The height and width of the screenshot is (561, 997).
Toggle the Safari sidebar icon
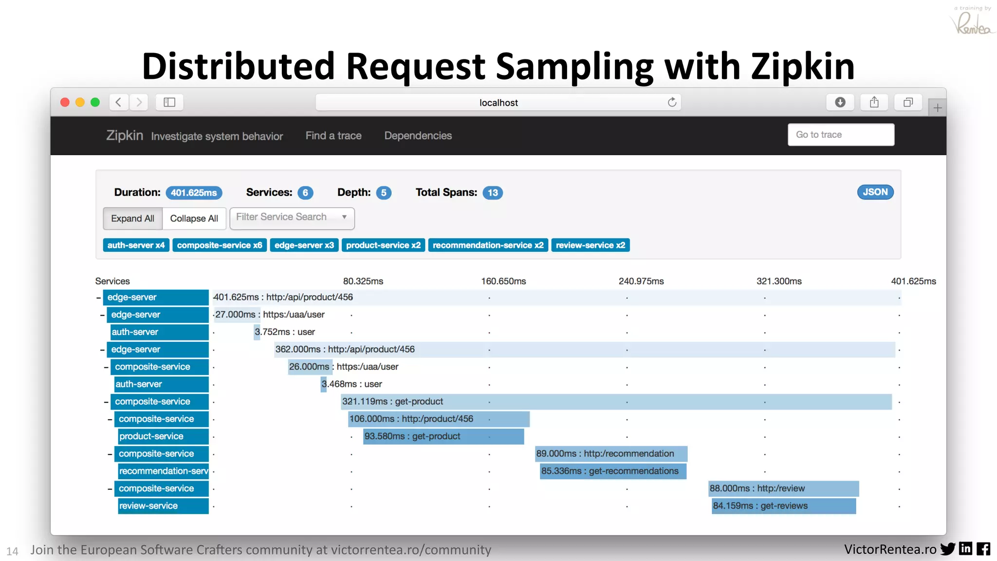[169, 102]
